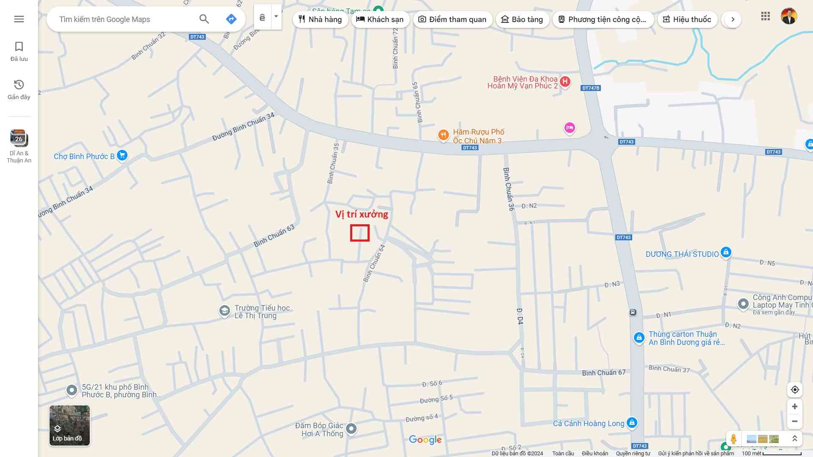The height and width of the screenshot is (457, 813).
Task: Zoom out with minus button
Action: click(795, 421)
